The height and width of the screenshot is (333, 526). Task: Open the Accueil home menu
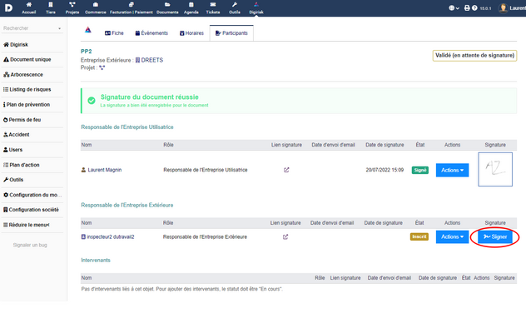click(29, 8)
